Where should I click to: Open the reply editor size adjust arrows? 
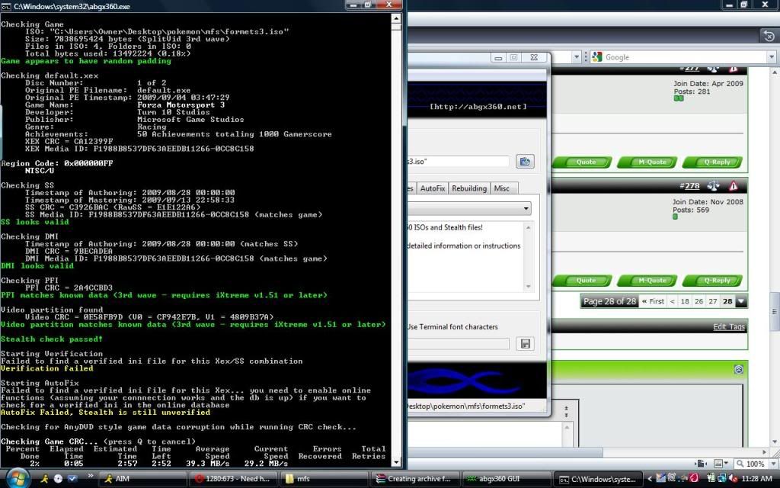566,412
